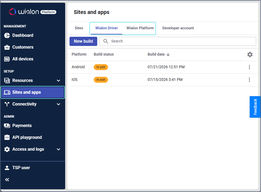Image resolution: width=261 pixels, height=192 pixels.
Task: Click the Sites and apps devices icon
Action: [7, 92]
